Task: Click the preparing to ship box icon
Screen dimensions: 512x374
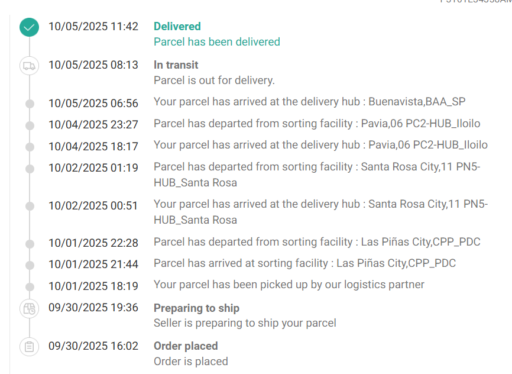Action: (x=29, y=309)
